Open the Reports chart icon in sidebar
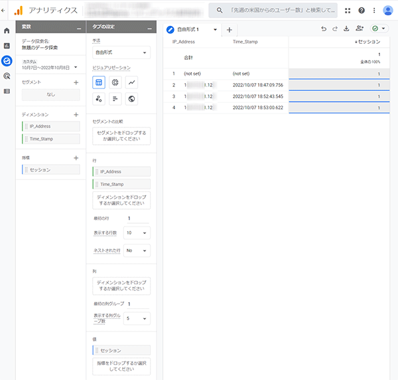398x380 pixels. (7, 46)
